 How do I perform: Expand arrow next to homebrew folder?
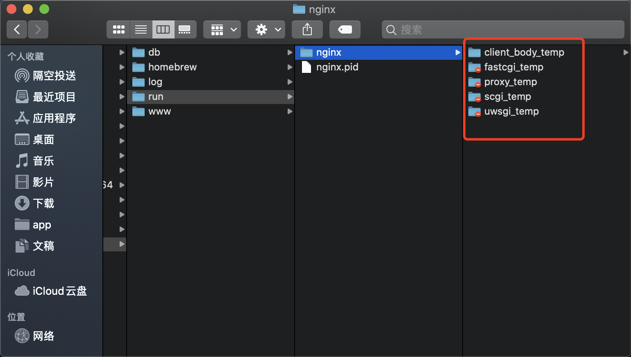point(290,67)
